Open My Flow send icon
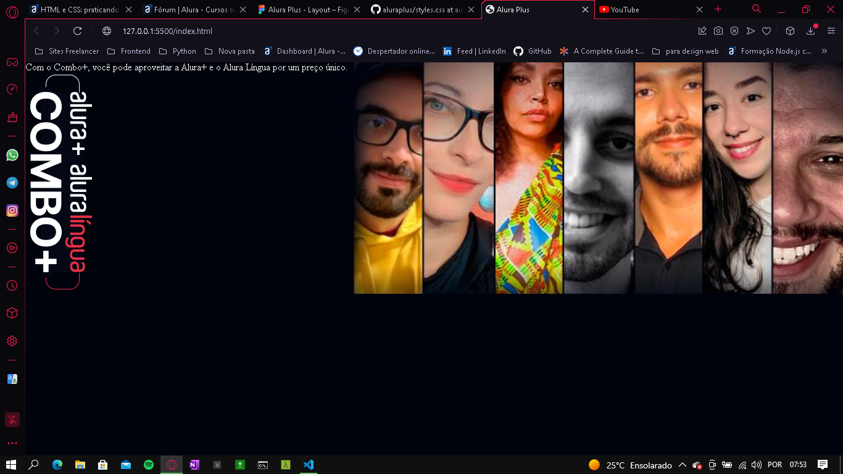Image resolution: width=843 pixels, height=474 pixels. [750, 31]
